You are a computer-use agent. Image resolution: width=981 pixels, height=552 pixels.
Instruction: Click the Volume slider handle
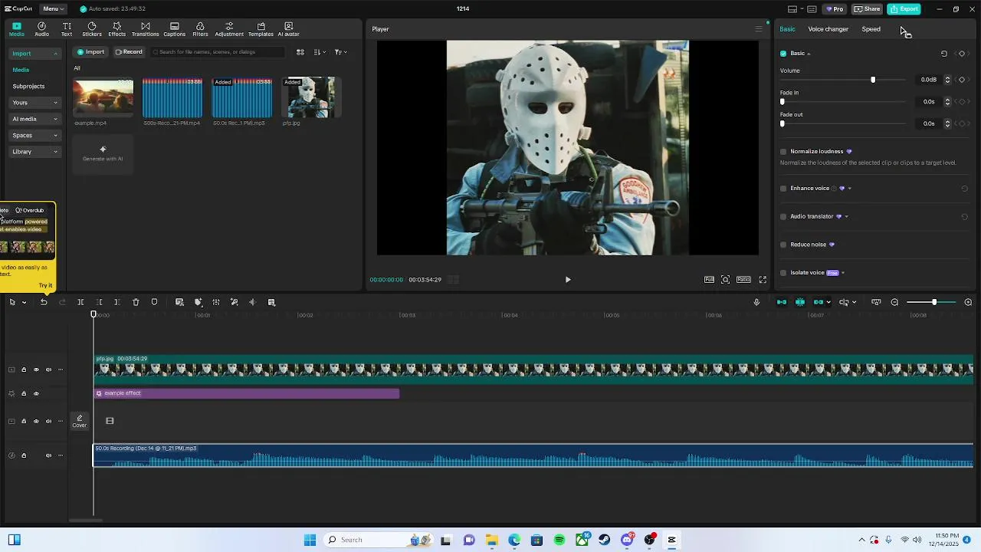873,80
